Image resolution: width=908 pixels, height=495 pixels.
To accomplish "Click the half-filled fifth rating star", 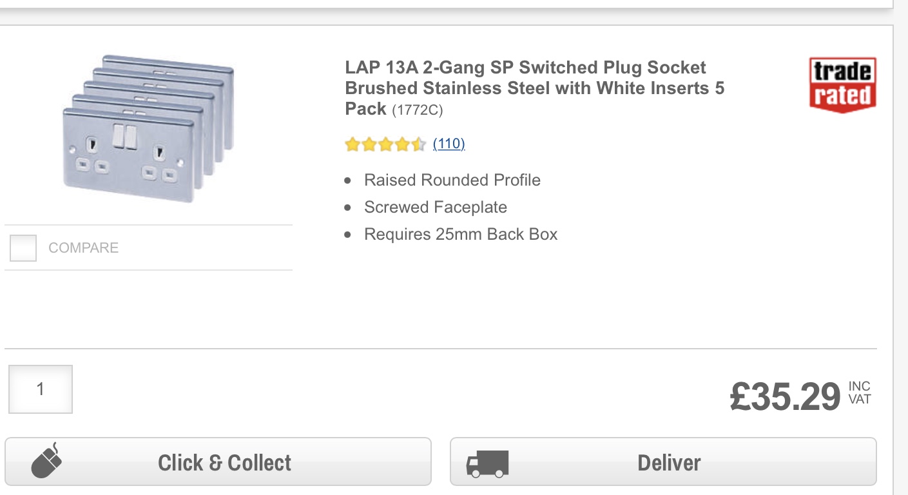I will pos(418,144).
